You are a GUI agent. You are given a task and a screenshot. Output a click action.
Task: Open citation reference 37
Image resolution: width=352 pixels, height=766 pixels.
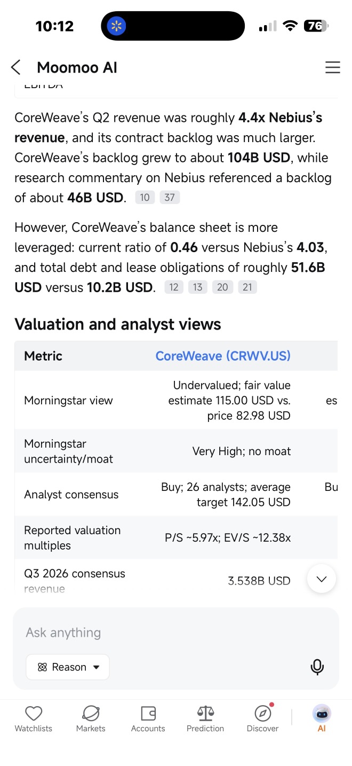(170, 198)
